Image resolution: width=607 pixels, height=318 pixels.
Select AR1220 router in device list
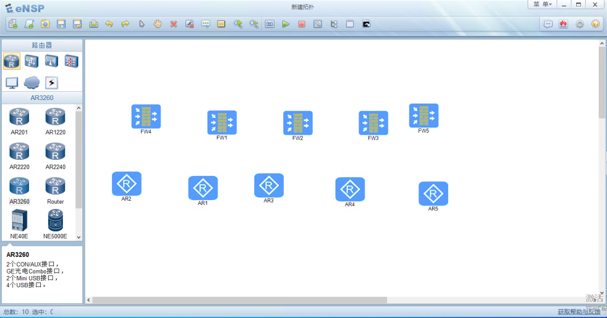55,121
